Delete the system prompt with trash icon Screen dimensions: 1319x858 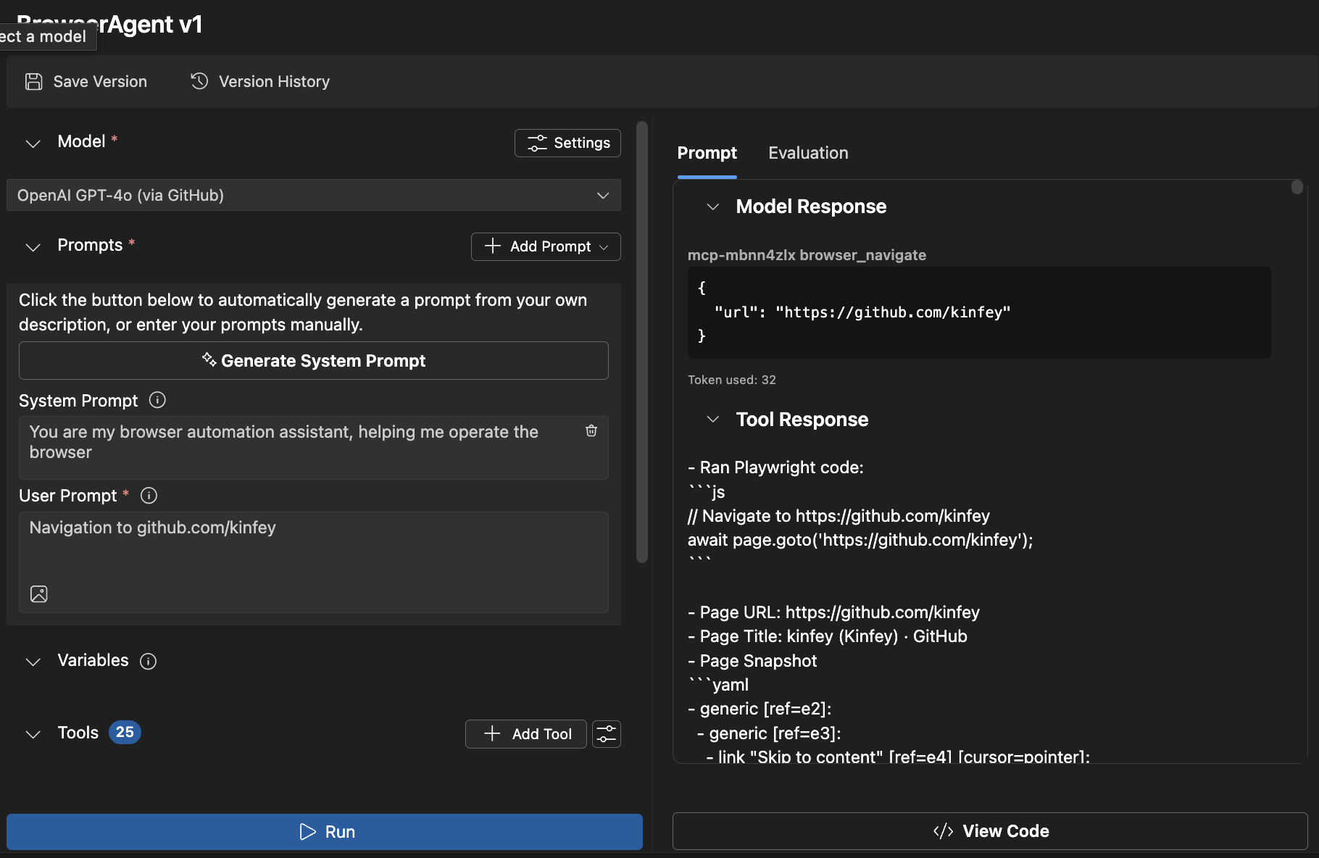pos(591,430)
